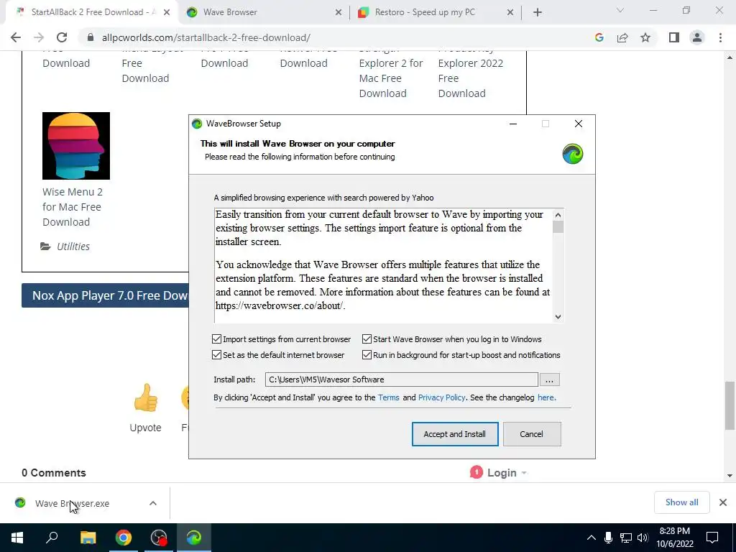This screenshot has height=552, width=736.
Task: Click the browser page scrollbar thumb
Action: (730, 405)
